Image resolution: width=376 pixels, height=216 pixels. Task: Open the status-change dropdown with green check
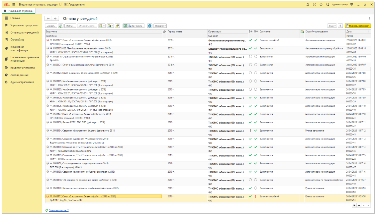(x=102, y=26)
